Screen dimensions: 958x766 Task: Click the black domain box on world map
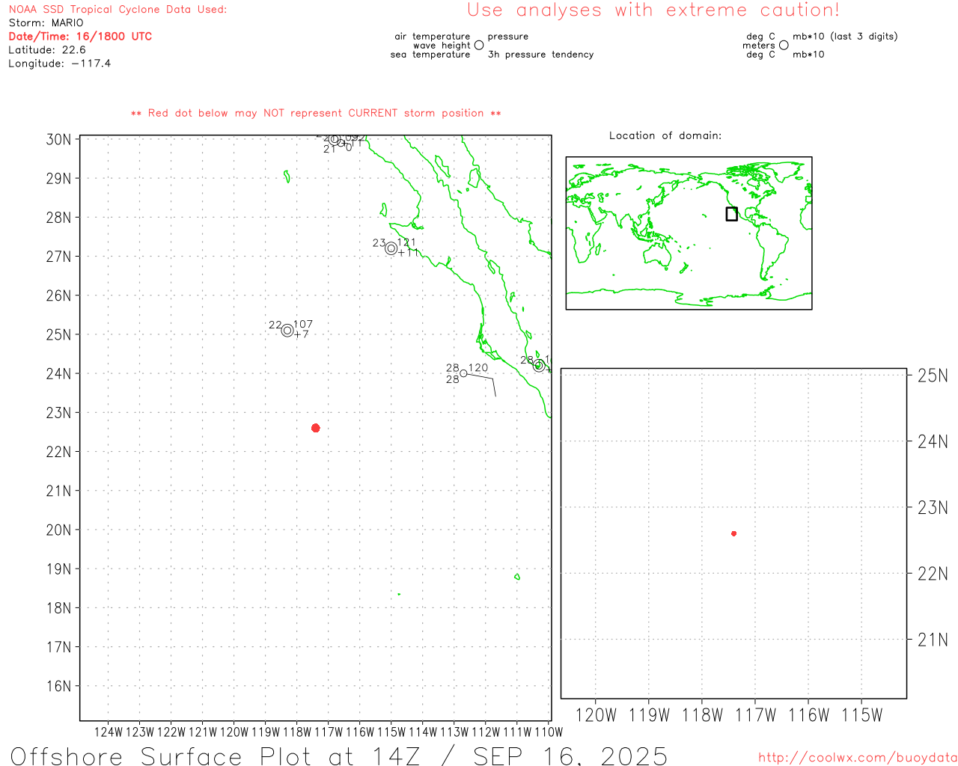coord(732,214)
